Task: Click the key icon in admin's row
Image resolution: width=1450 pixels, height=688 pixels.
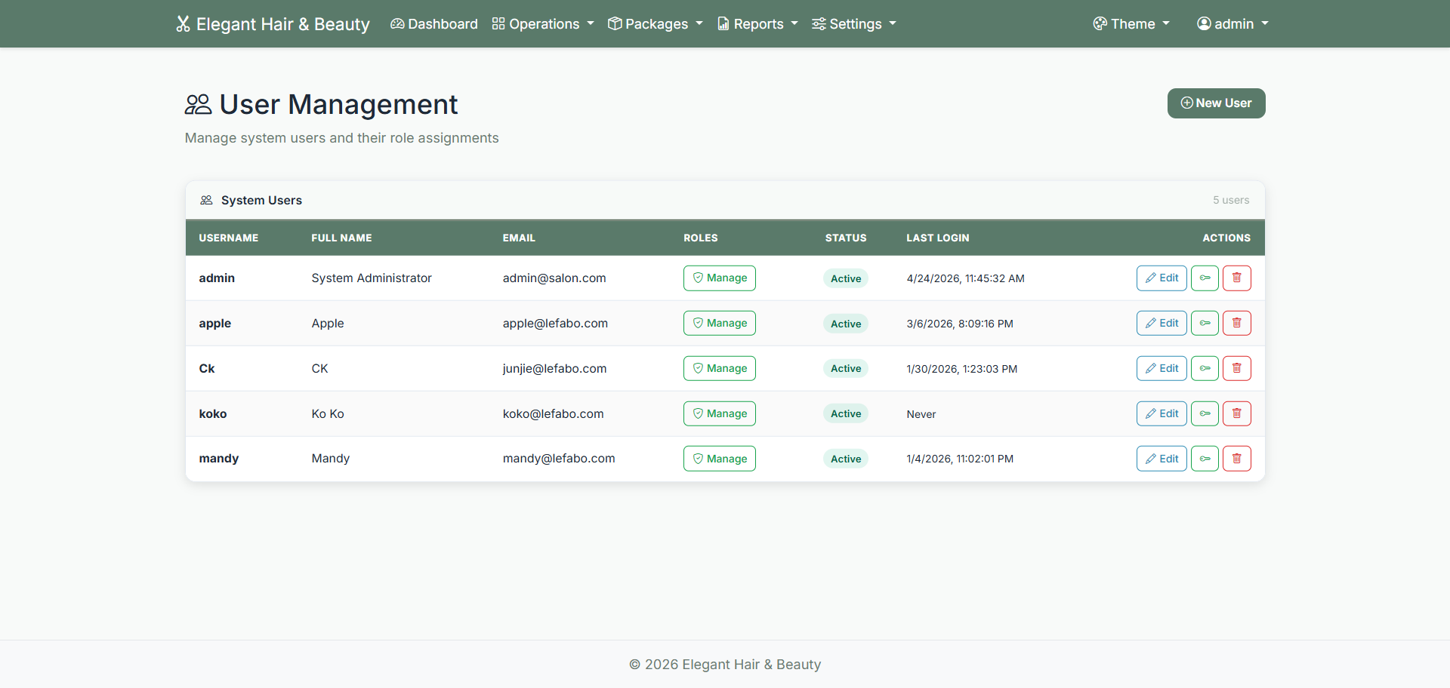Action: pos(1205,278)
